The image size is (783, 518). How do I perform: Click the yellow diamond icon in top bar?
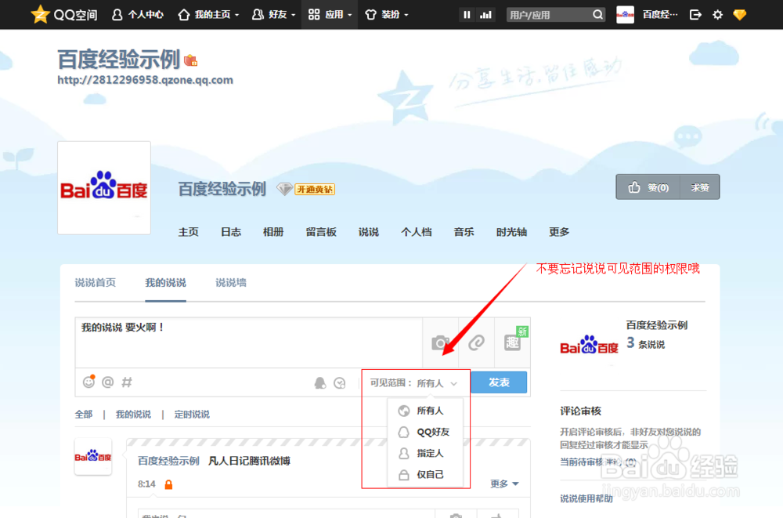(x=739, y=14)
